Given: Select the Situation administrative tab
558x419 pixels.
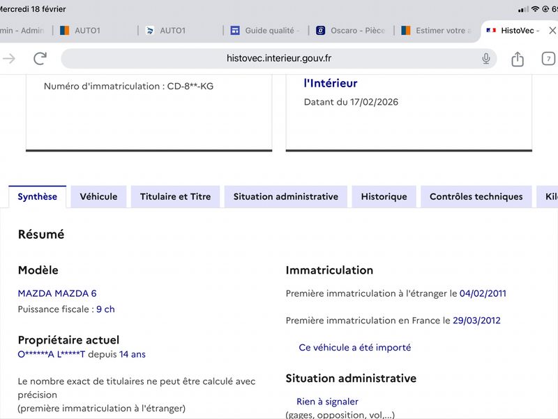Looking at the screenshot, I should (286, 197).
